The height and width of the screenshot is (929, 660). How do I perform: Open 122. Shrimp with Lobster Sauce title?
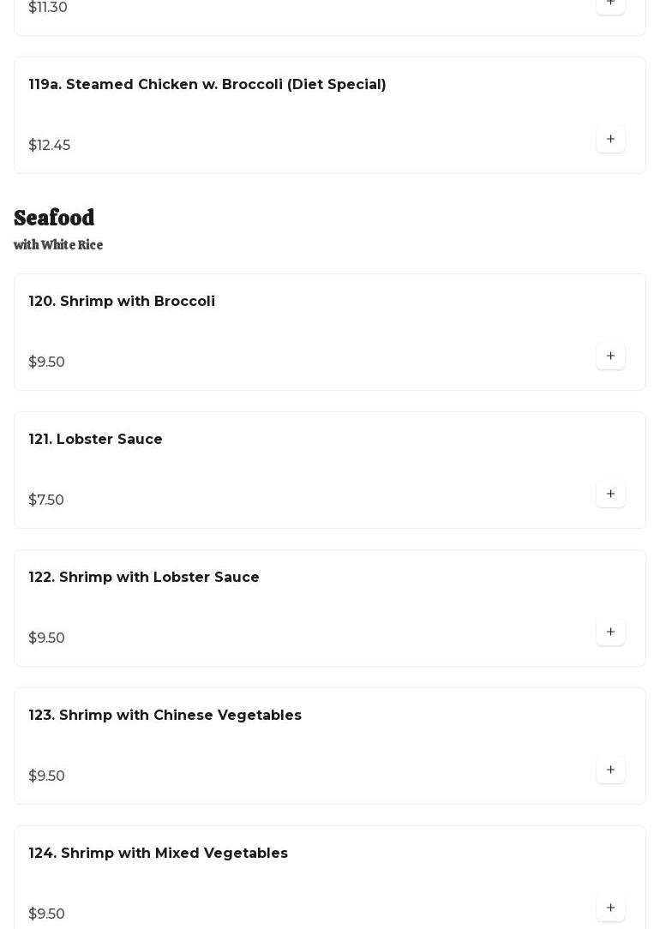point(144,577)
